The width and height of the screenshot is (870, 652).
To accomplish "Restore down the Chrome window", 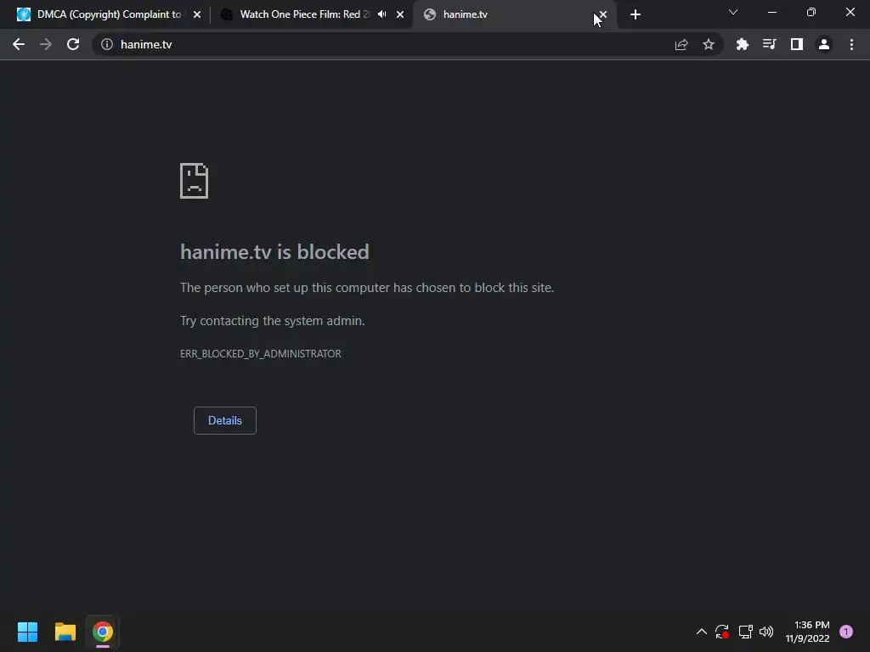I will [811, 12].
